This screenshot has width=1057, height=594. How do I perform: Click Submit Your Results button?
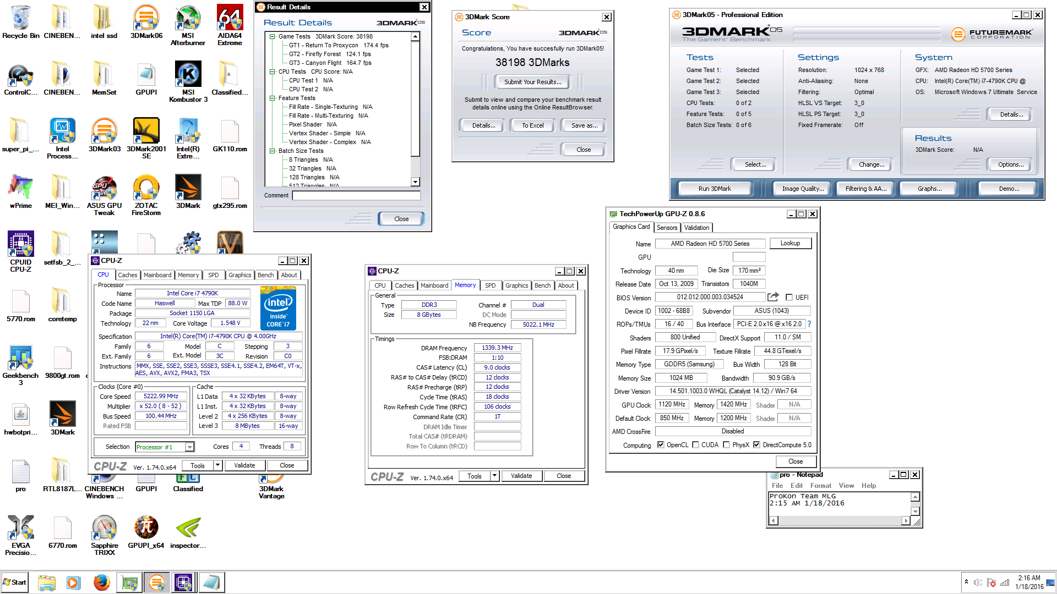[x=532, y=82]
